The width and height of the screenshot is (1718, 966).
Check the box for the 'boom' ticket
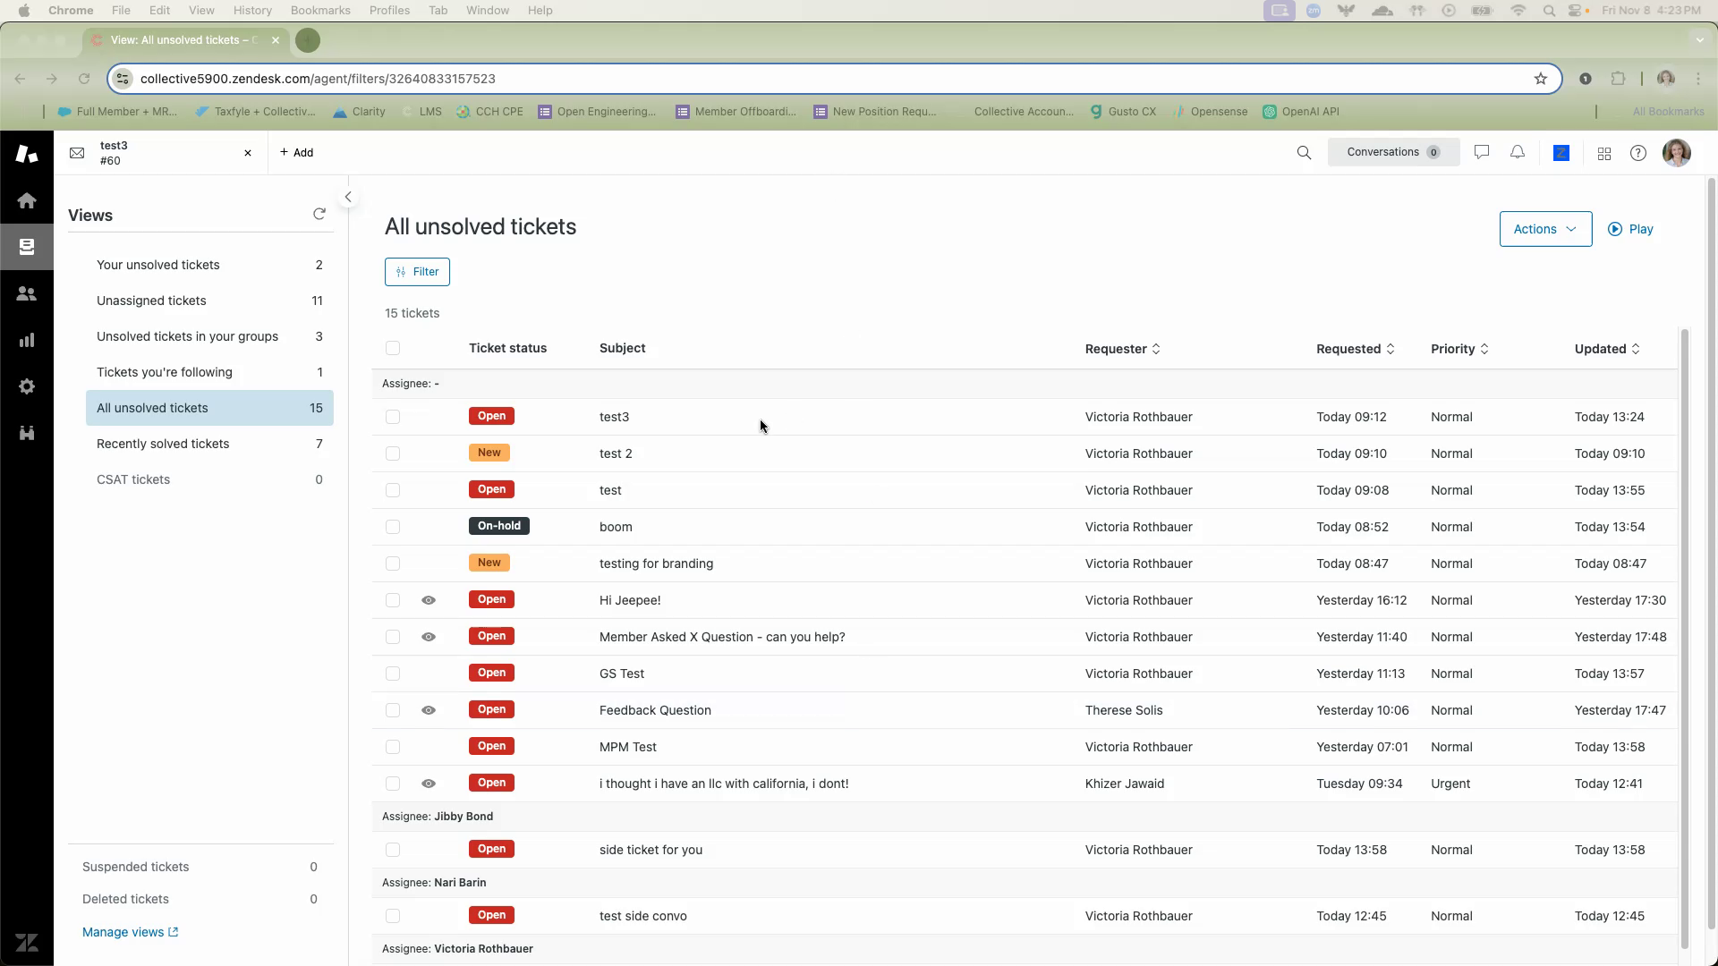(x=393, y=527)
